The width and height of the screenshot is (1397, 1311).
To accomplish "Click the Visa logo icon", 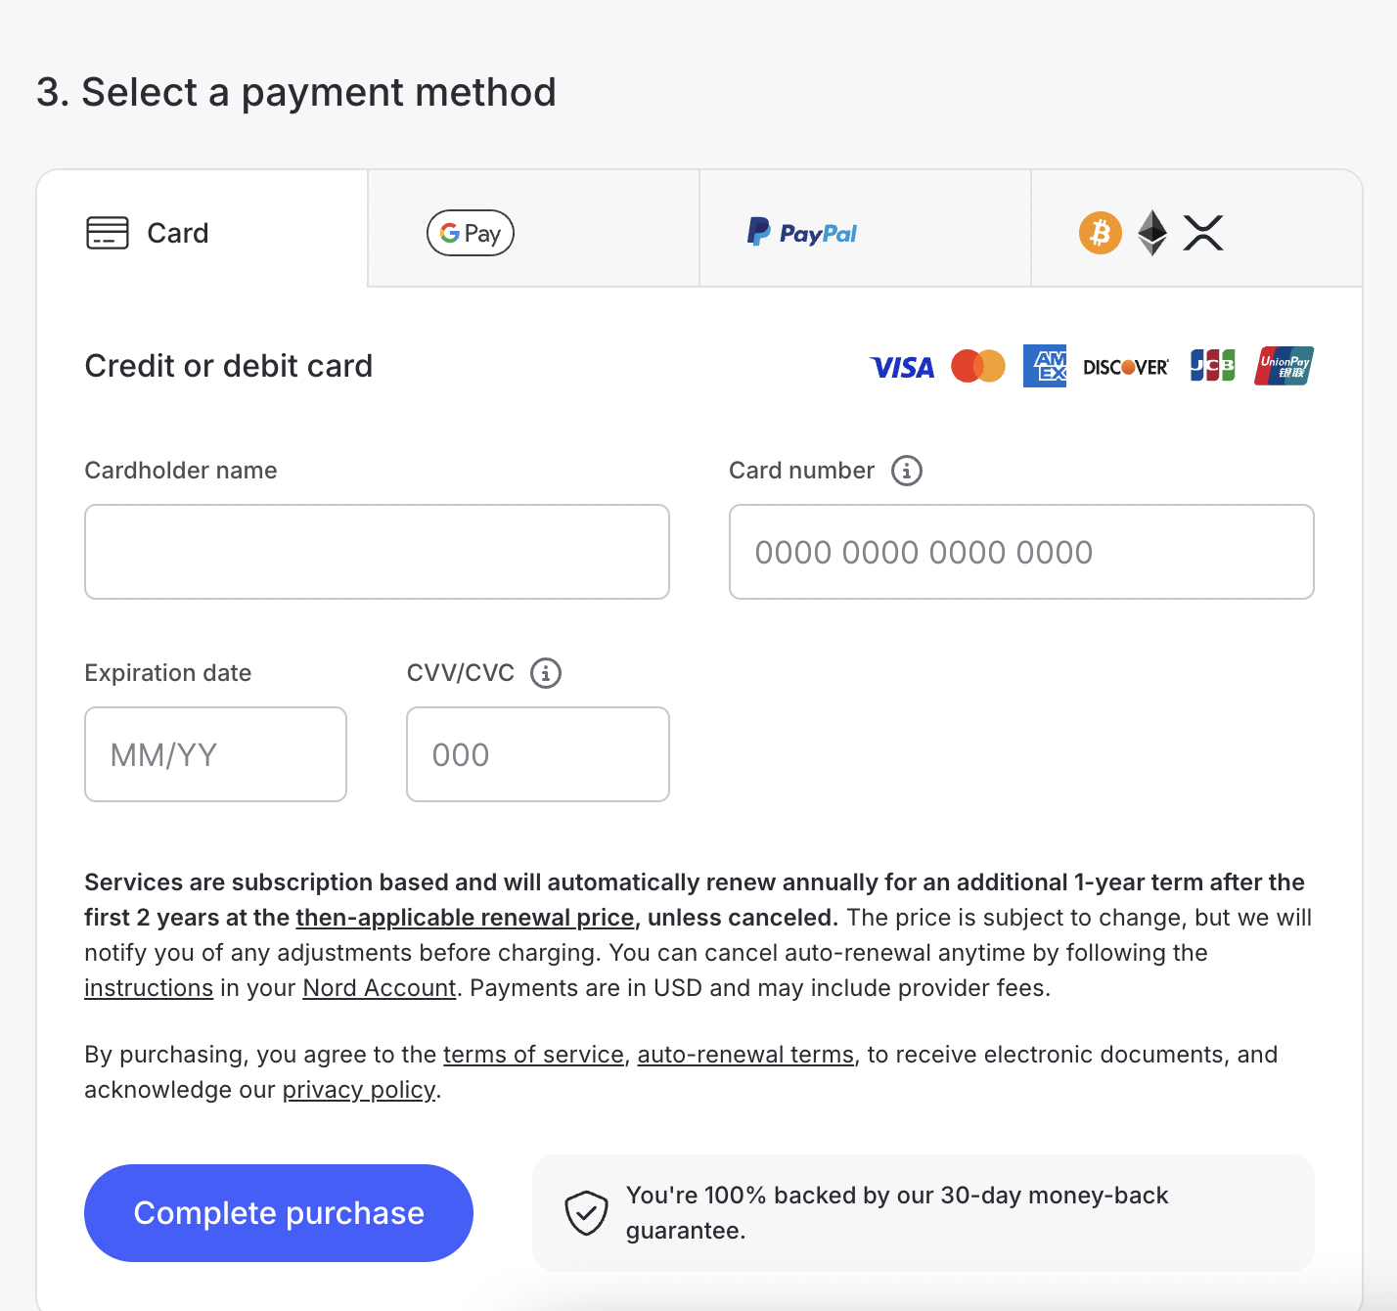I will pos(902,367).
